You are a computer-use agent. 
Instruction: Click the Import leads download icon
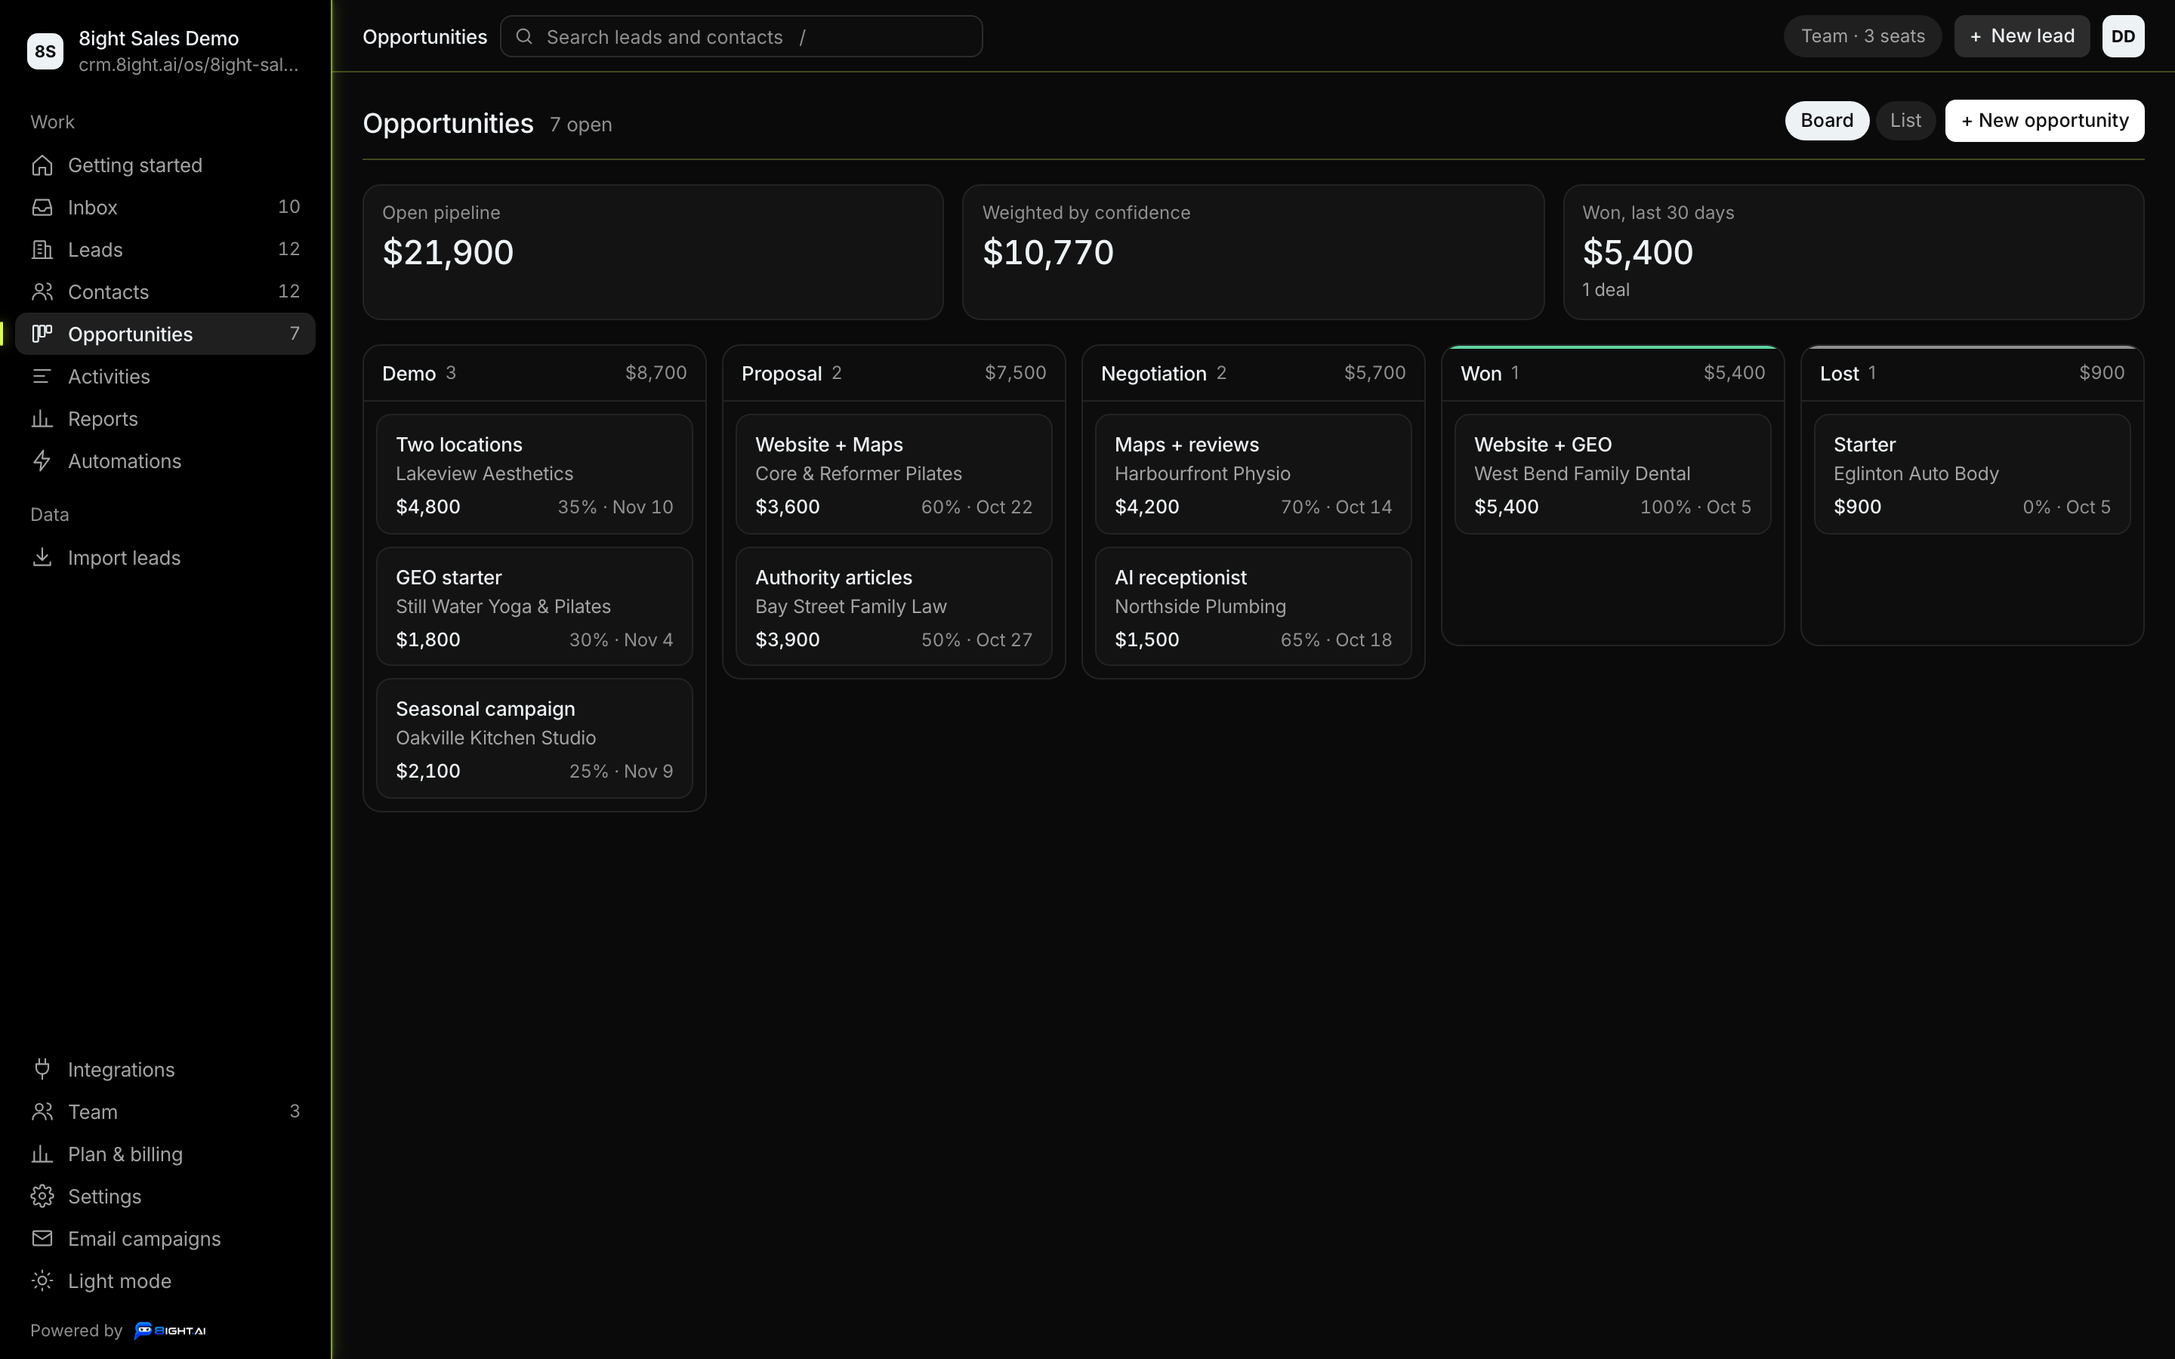click(42, 557)
